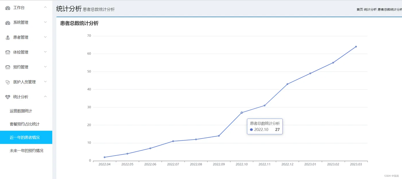
Task: Click the 统计分析 heartbeat icon
Action: tap(8, 97)
